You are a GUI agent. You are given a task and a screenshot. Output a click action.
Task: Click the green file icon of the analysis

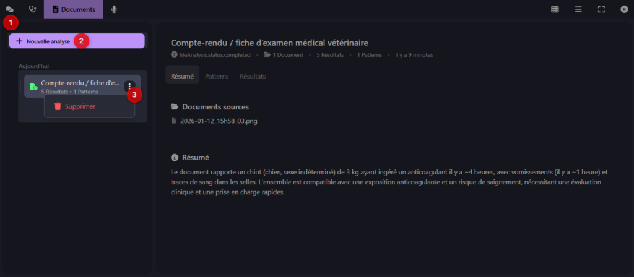click(x=33, y=87)
